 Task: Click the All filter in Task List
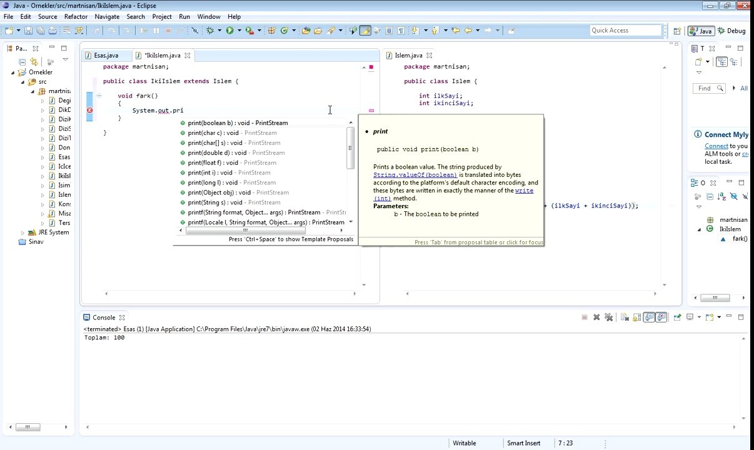(x=744, y=89)
